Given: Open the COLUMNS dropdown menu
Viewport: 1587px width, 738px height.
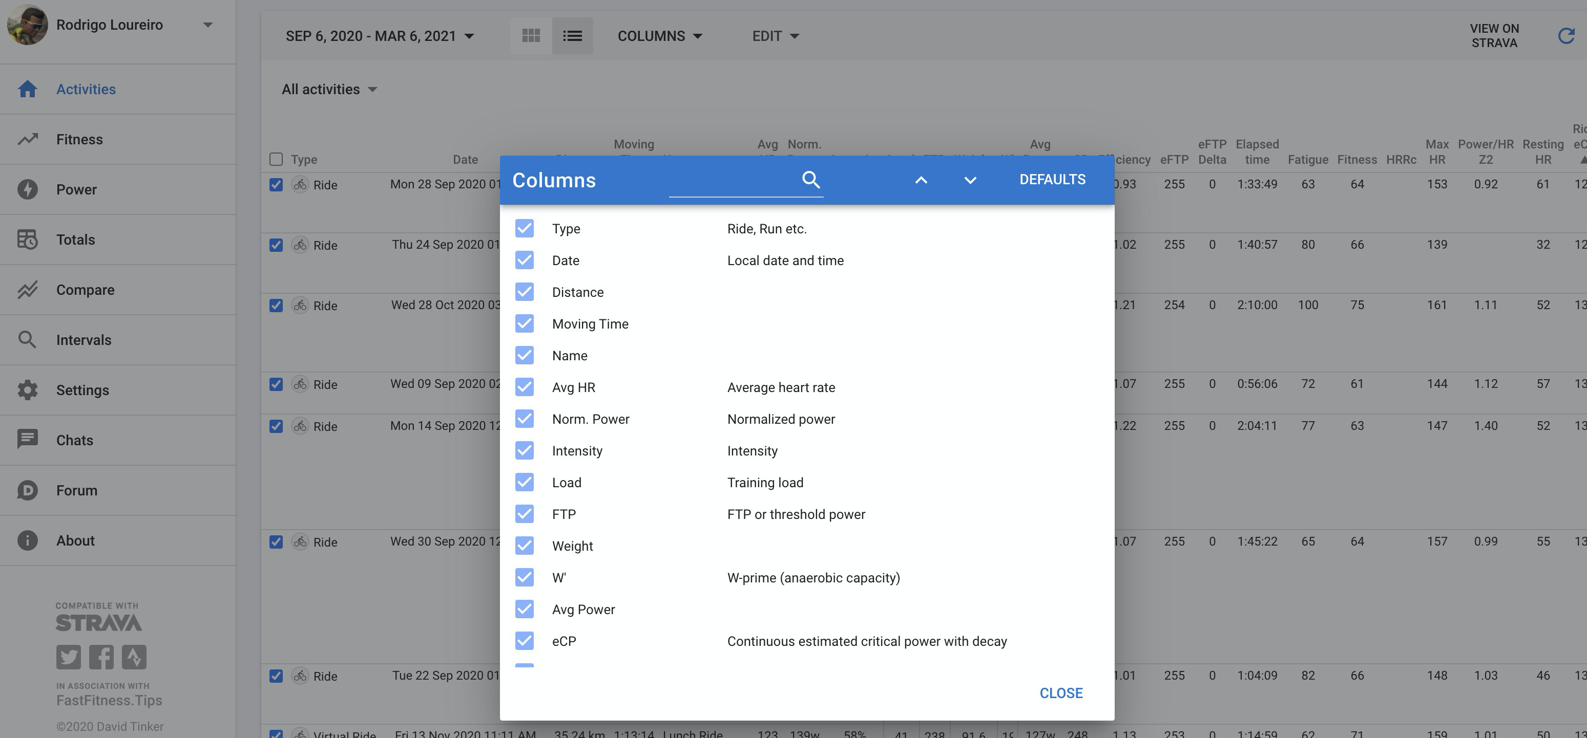Looking at the screenshot, I should pyautogui.click(x=660, y=36).
